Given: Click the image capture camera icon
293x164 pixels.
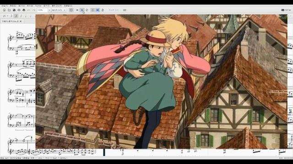Looking at the screenshot, I should 125,10.
